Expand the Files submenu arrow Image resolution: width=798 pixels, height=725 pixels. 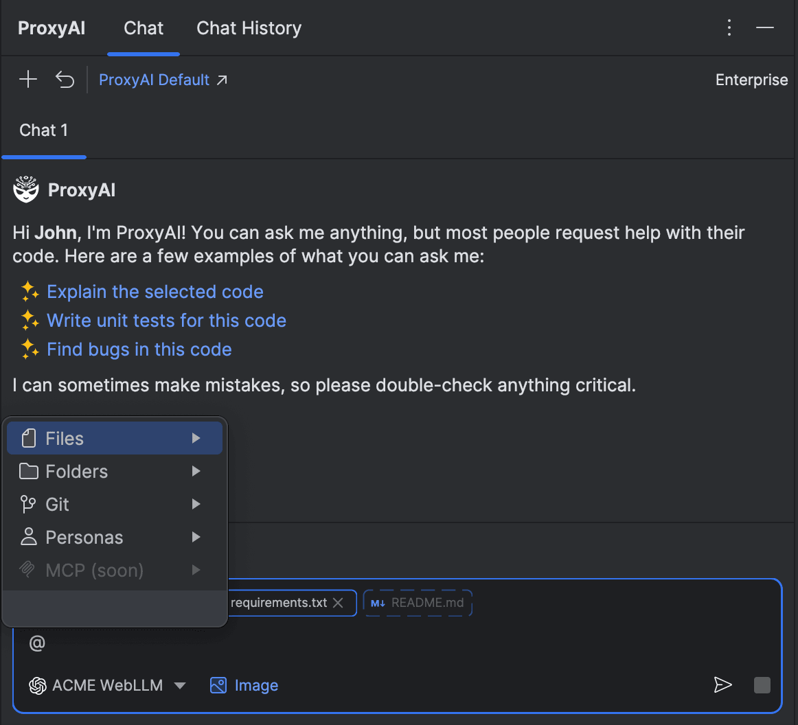196,437
